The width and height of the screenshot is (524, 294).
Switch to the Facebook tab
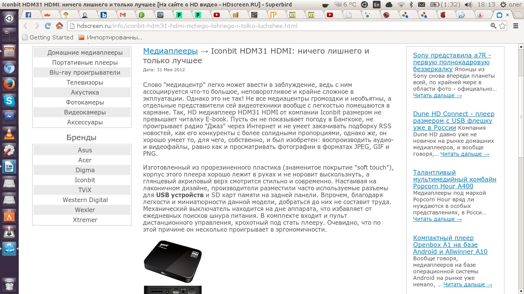28,15
